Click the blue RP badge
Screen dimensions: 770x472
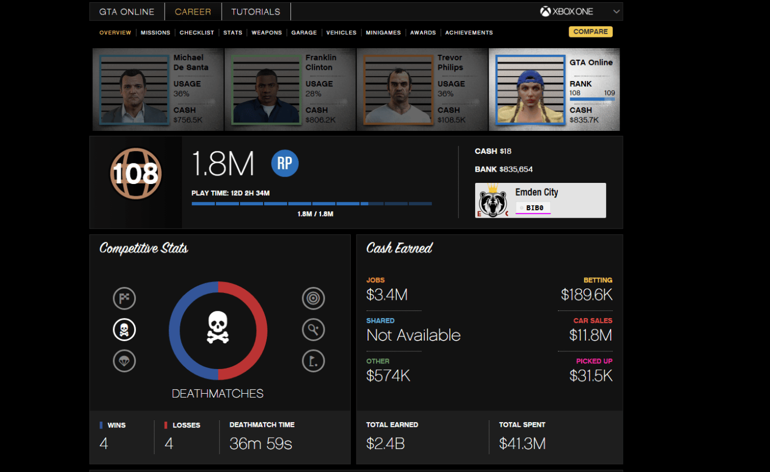285,163
